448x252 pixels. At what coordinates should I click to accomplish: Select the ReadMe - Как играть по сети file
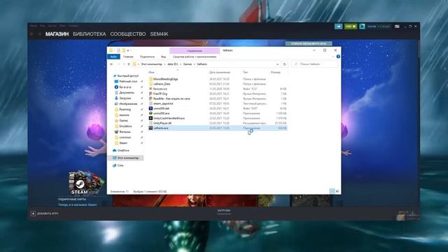[171, 99]
